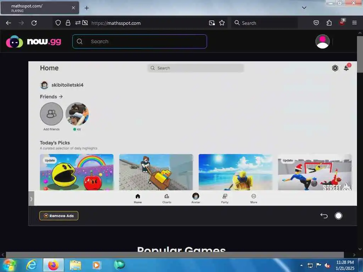This screenshot has width=363, height=272.
Task: Open the Pocket save icon
Action: coord(316,23)
